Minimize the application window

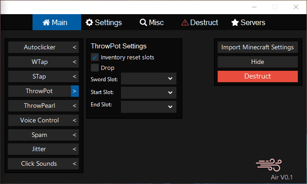click(x=254, y=7)
